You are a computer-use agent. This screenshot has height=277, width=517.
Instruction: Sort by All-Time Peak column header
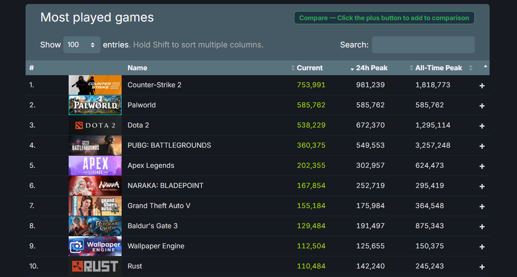(438, 68)
